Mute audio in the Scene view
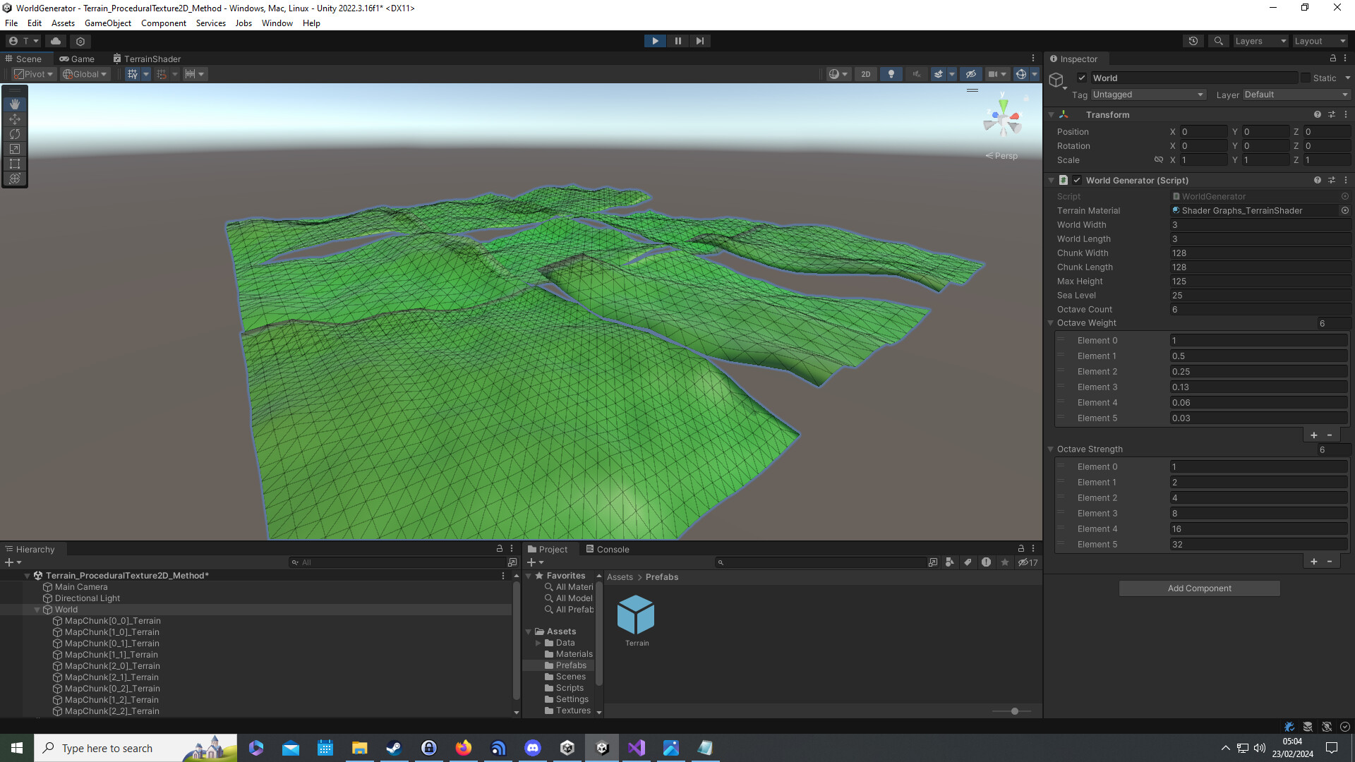The width and height of the screenshot is (1355, 762). click(916, 74)
